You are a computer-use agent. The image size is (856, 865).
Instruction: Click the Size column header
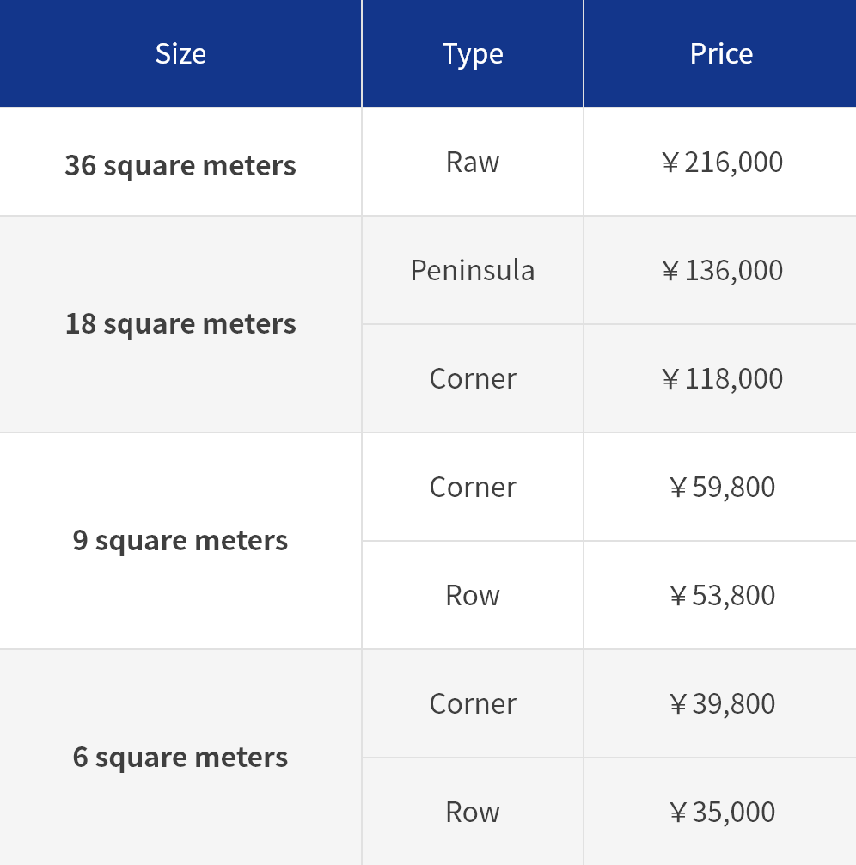pos(180,53)
